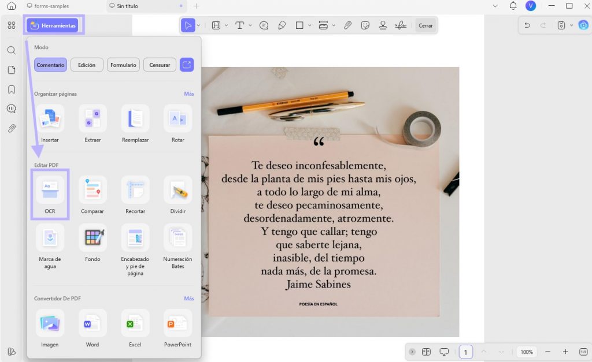Viewport: 592px width, 362px height.
Task: Select the text annotation T tool
Action: point(240,25)
